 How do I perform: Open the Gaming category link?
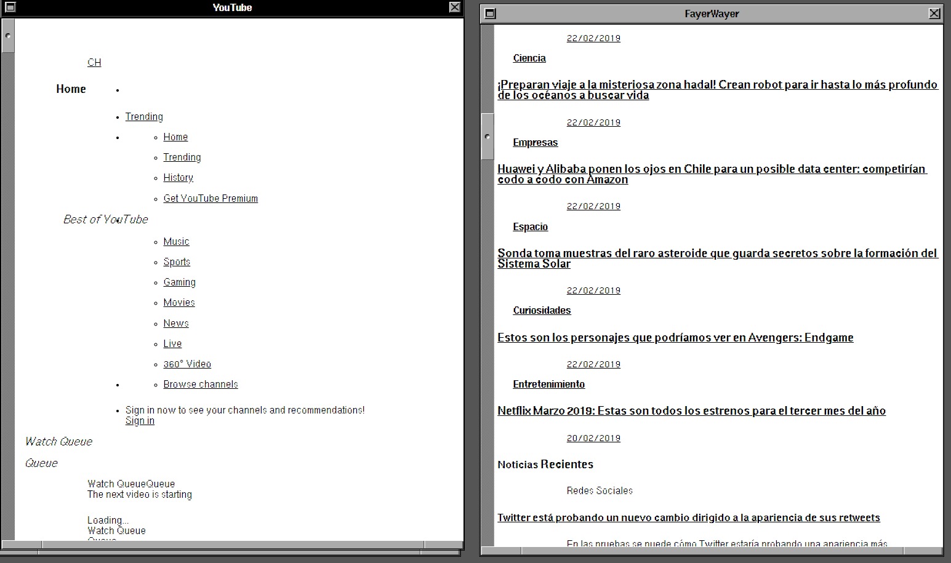179,282
